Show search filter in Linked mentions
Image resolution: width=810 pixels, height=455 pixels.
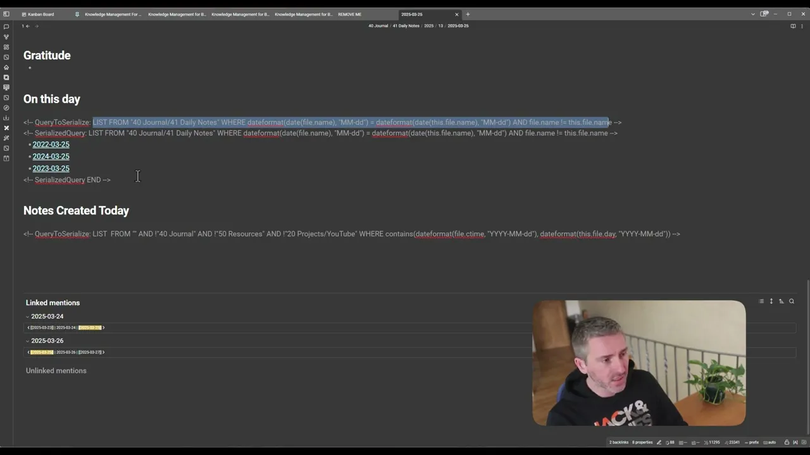click(x=792, y=301)
